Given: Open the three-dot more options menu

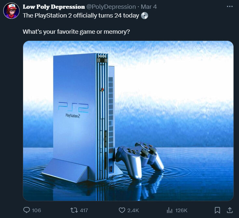Looking at the screenshot, I should tap(230, 6).
